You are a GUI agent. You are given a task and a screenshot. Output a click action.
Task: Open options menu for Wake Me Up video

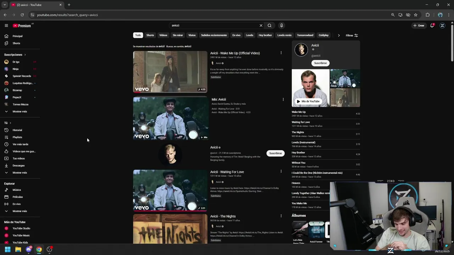281,53
